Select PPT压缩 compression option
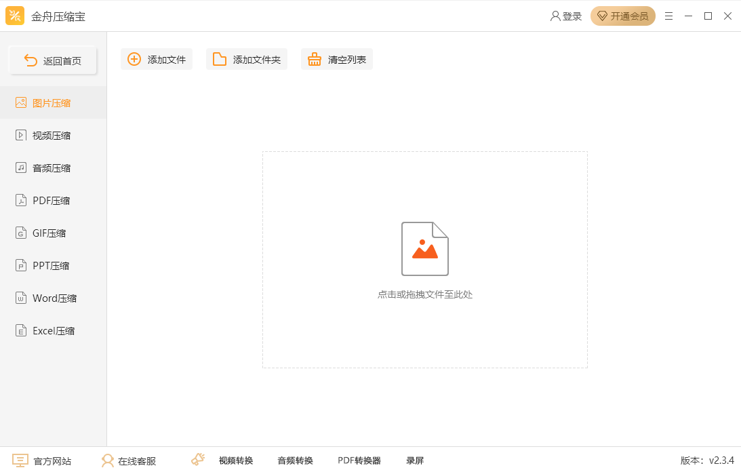This screenshot has width=741, height=470. point(51,266)
